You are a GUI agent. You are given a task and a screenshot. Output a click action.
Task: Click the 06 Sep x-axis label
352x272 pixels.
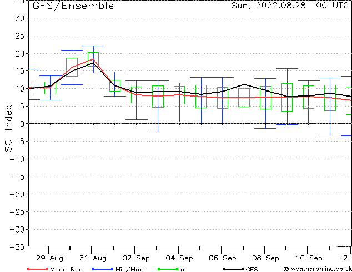[x=223, y=258]
